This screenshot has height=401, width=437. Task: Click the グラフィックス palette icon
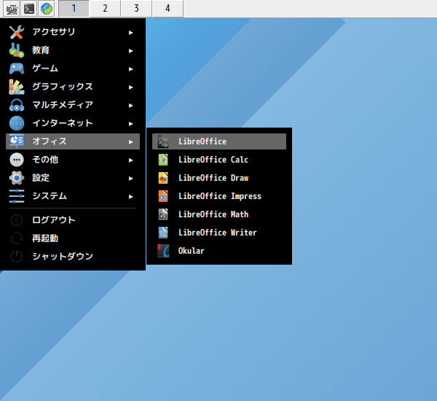click(17, 87)
